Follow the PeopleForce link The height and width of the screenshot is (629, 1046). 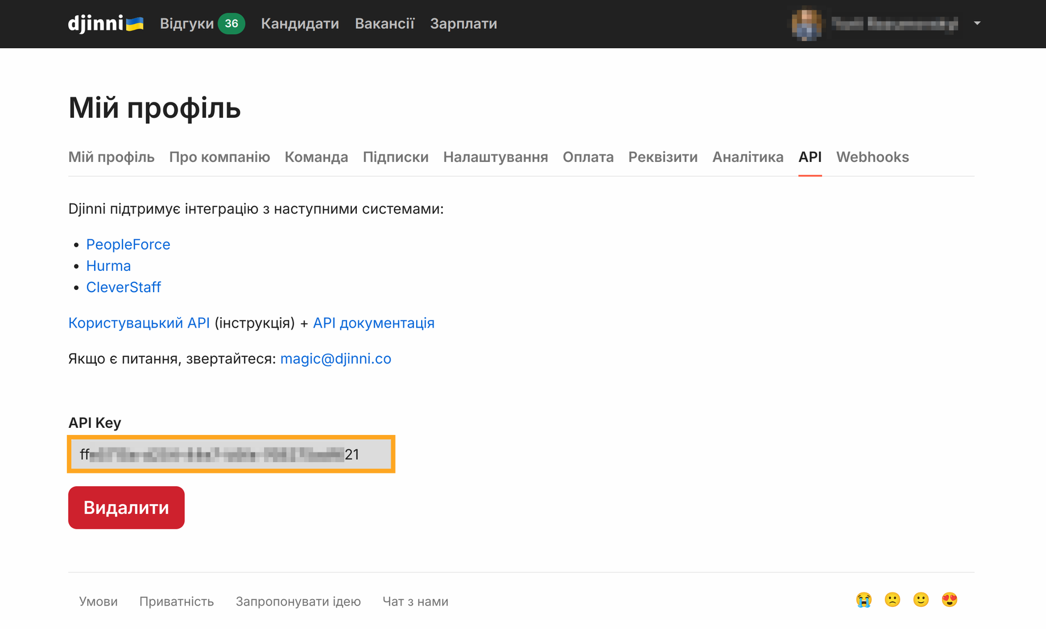tap(128, 244)
